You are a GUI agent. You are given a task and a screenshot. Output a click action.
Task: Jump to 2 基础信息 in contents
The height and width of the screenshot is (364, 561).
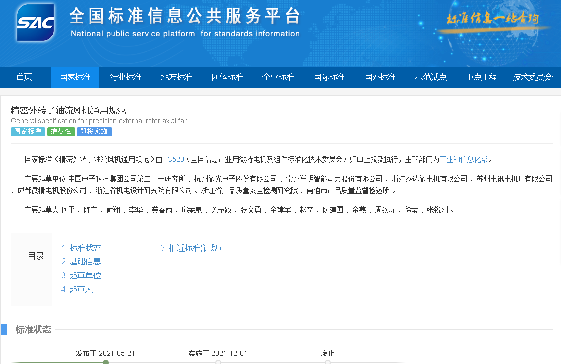coord(81,262)
